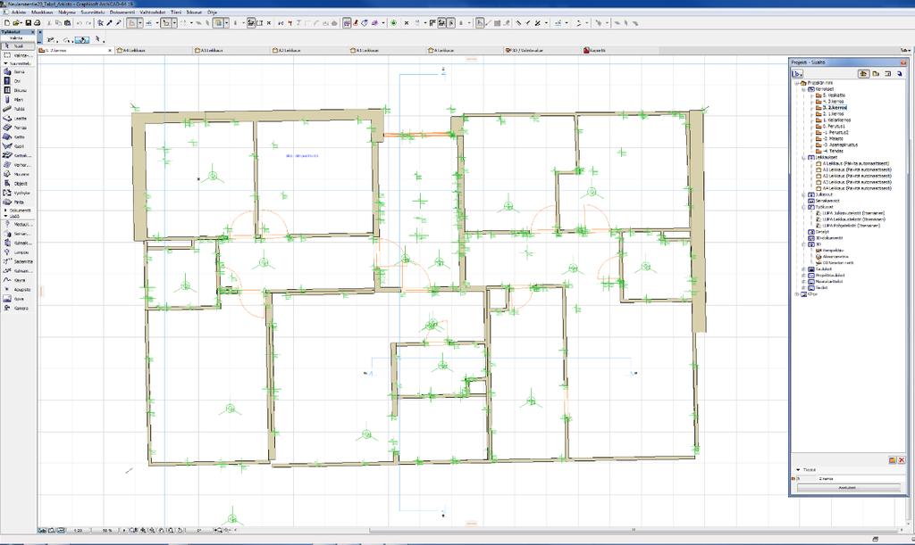Click the red delete X in navigator
The width and height of the screenshot is (915, 545).
pos(902,460)
